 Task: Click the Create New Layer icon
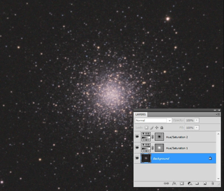point(204,183)
